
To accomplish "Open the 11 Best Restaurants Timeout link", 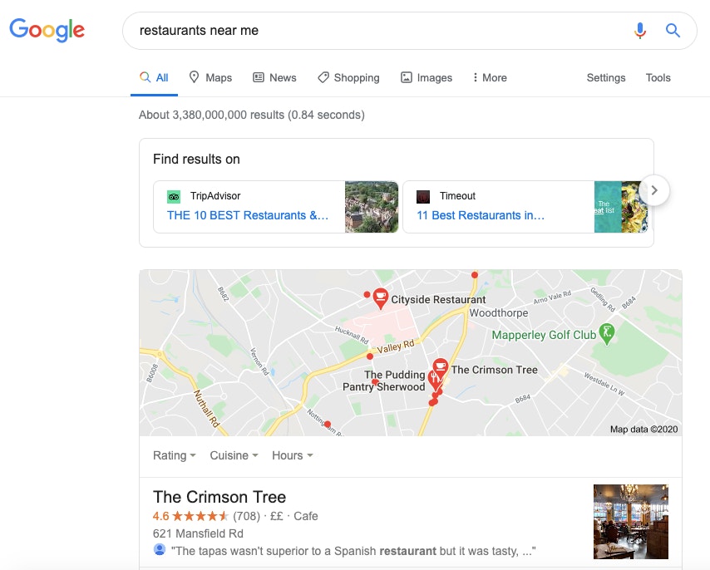I will click(481, 215).
